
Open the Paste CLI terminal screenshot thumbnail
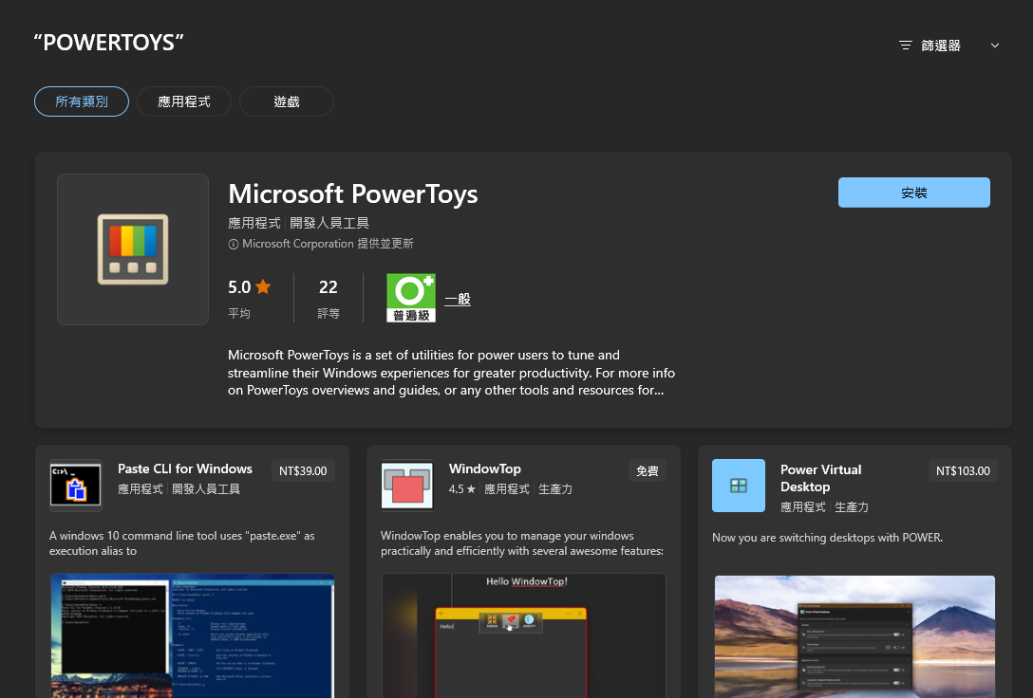tap(192, 635)
